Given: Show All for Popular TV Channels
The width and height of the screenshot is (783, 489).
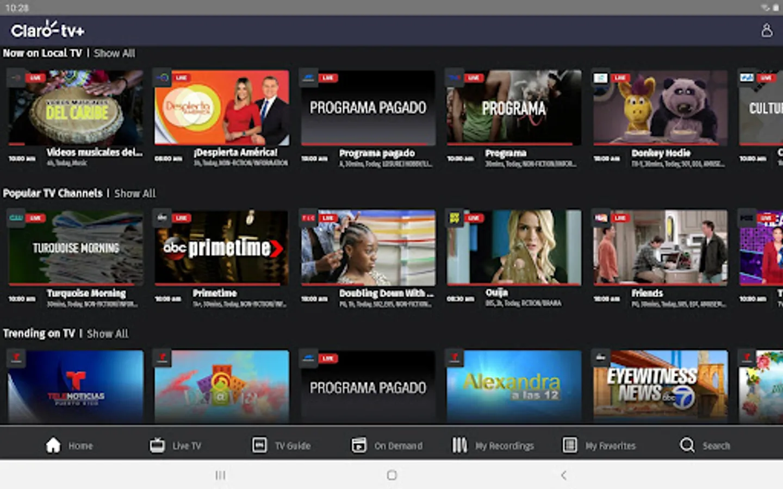Looking at the screenshot, I should tap(135, 193).
